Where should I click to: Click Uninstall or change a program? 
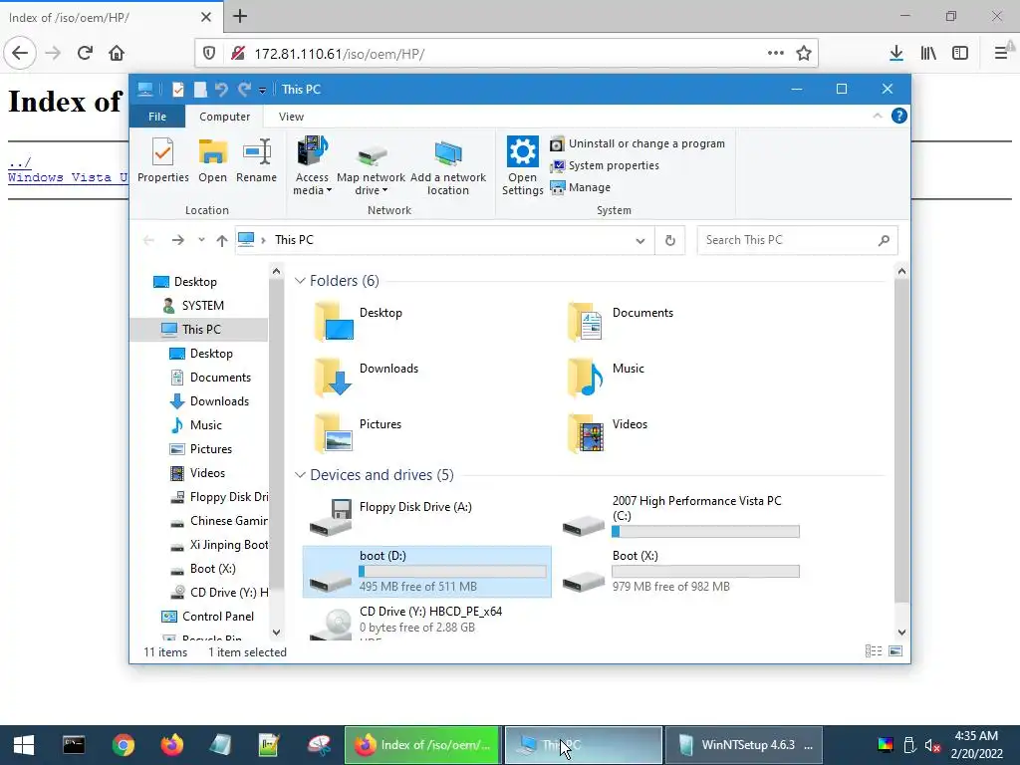pos(637,143)
